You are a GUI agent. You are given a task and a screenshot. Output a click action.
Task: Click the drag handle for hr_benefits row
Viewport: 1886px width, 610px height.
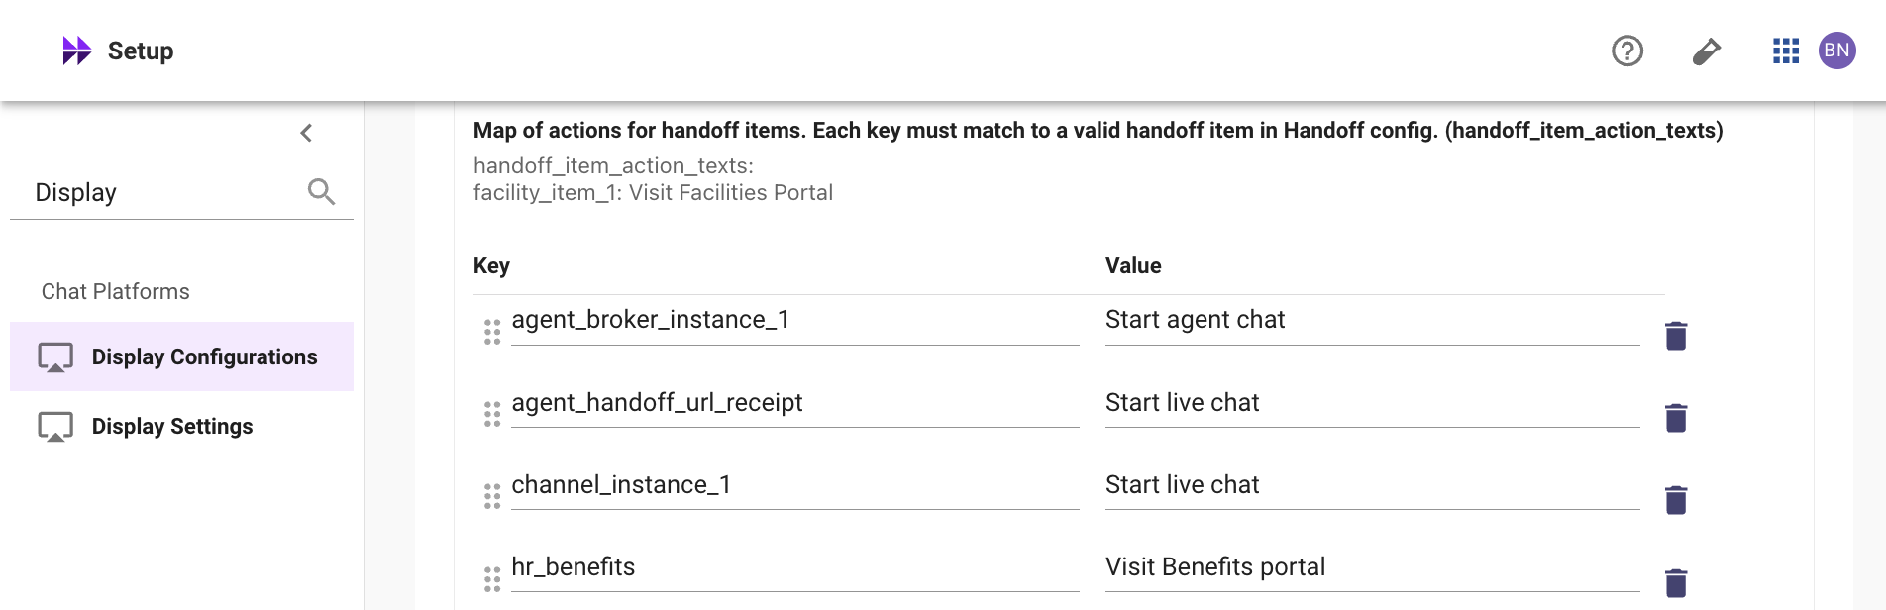coord(492,578)
